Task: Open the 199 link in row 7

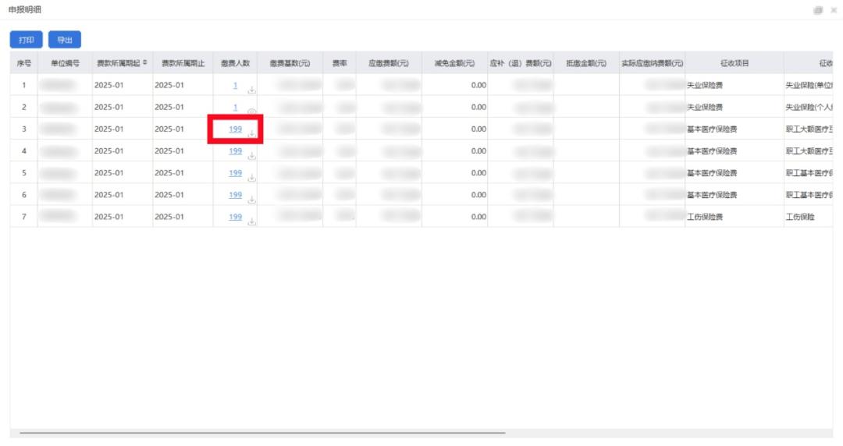Action: [x=235, y=217]
